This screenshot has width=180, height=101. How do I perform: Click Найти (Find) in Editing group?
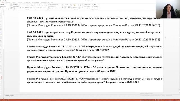click(x=94, y=5)
